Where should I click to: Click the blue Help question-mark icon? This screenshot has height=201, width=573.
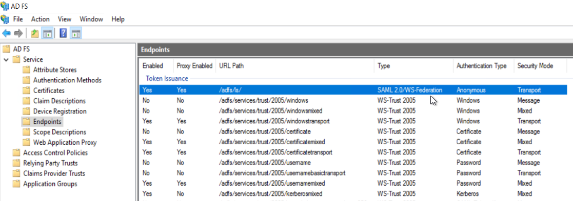click(x=63, y=34)
